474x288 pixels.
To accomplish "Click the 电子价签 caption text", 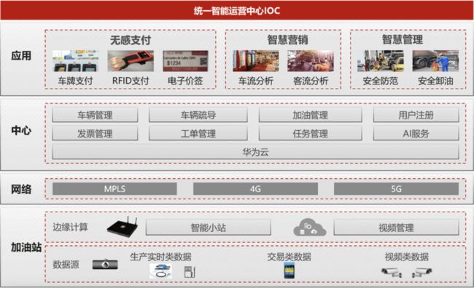I will click(185, 81).
